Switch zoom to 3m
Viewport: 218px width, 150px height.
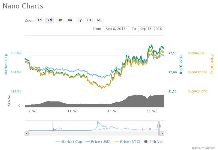[69, 20]
